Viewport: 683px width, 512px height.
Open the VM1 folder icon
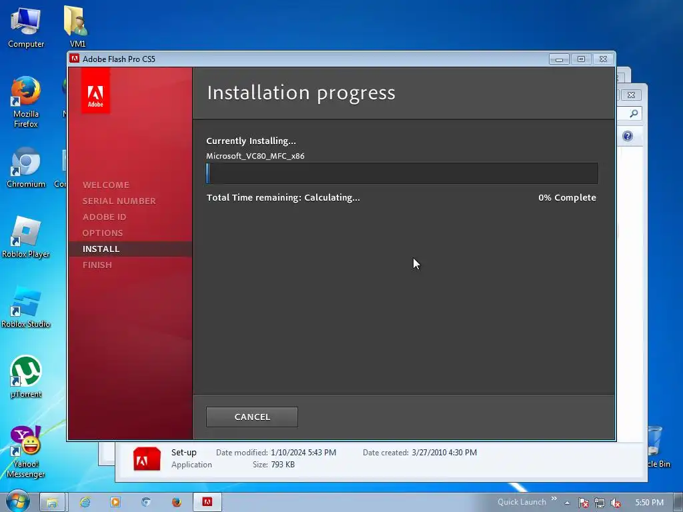pos(77,26)
